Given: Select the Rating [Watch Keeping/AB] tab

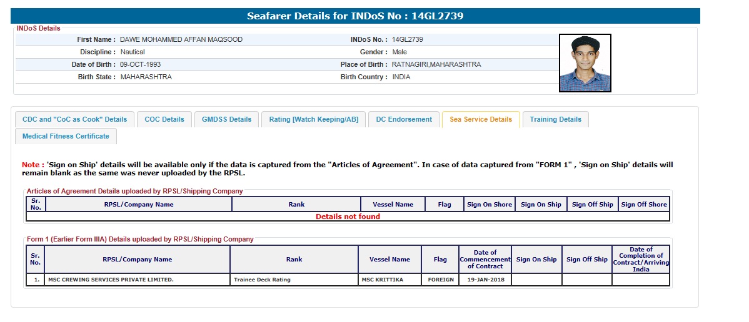Looking at the screenshot, I should click(313, 119).
